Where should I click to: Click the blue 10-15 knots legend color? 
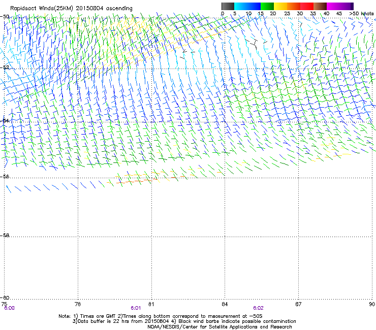coord(254,6)
